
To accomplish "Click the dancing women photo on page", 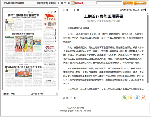I will [24, 44].
